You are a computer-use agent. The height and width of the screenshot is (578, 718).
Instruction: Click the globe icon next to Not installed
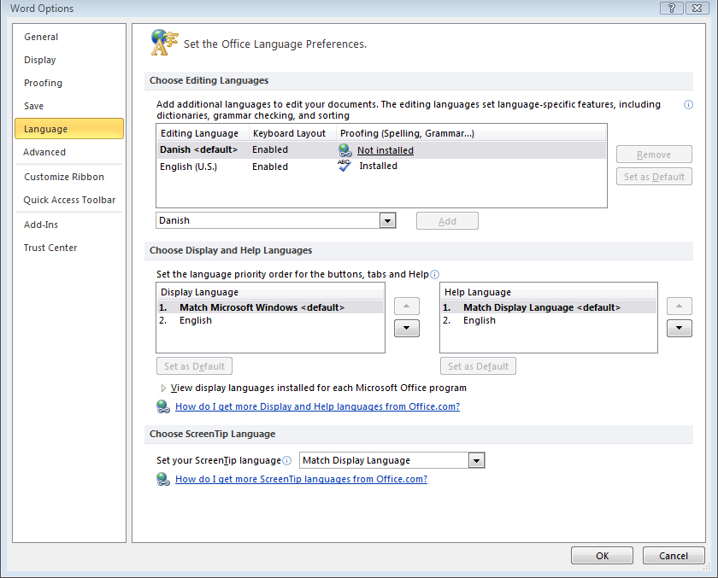coord(344,150)
